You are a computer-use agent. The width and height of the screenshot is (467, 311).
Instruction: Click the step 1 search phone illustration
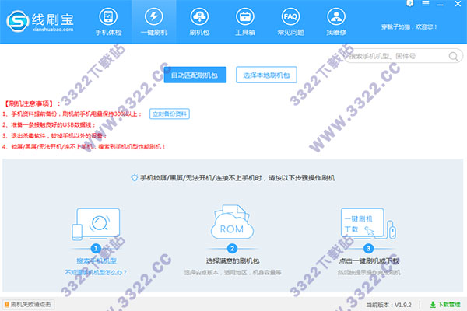click(x=96, y=225)
